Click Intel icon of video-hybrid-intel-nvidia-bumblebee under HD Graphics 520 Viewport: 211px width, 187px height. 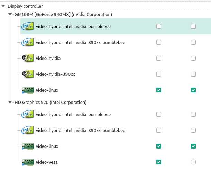[x=27, y=114]
